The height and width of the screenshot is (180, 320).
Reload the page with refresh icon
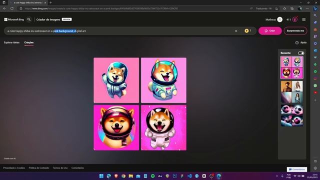pyautogui.click(x=12, y=8)
